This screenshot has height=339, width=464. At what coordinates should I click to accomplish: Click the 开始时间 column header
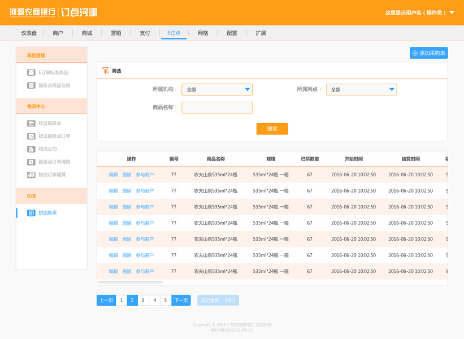point(354,159)
